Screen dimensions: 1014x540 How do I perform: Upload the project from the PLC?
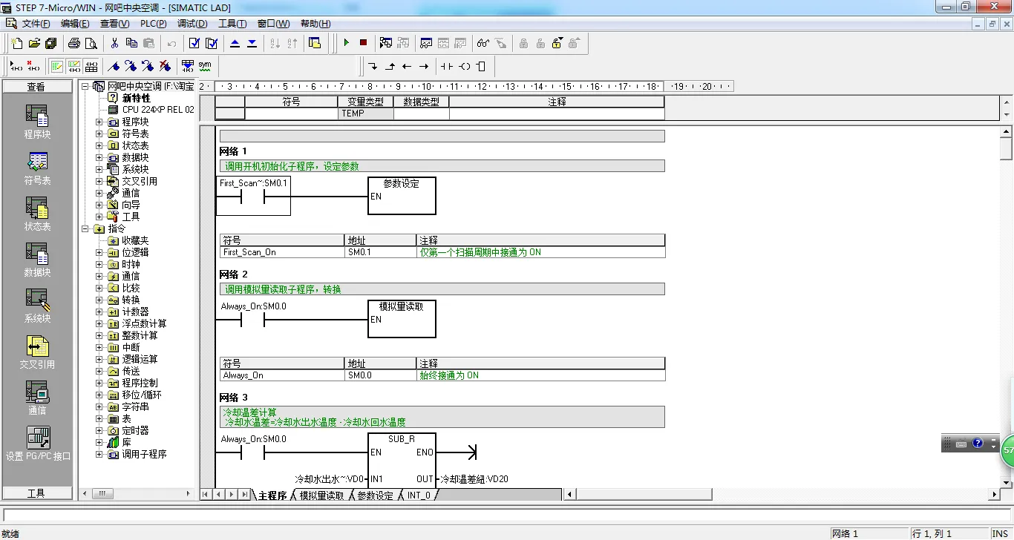tap(235, 43)
